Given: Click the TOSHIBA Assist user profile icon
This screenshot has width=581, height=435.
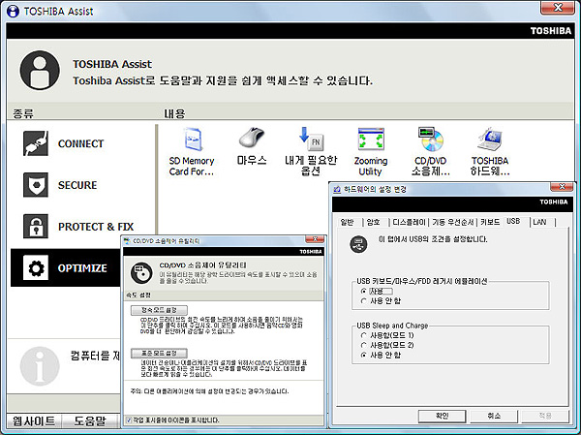Looking at the screenshot, I should pos(40,71).
